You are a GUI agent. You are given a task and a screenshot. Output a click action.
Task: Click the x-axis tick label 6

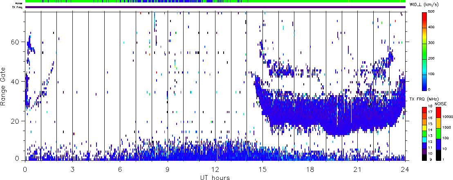coord(120,169)
